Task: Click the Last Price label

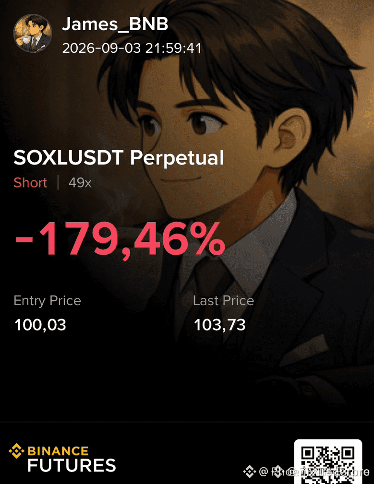Action: 224,301
